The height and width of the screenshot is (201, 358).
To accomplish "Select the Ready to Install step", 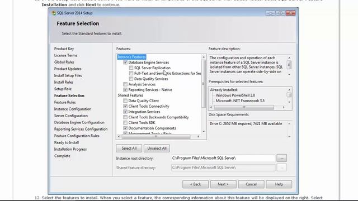I will 67,142.
